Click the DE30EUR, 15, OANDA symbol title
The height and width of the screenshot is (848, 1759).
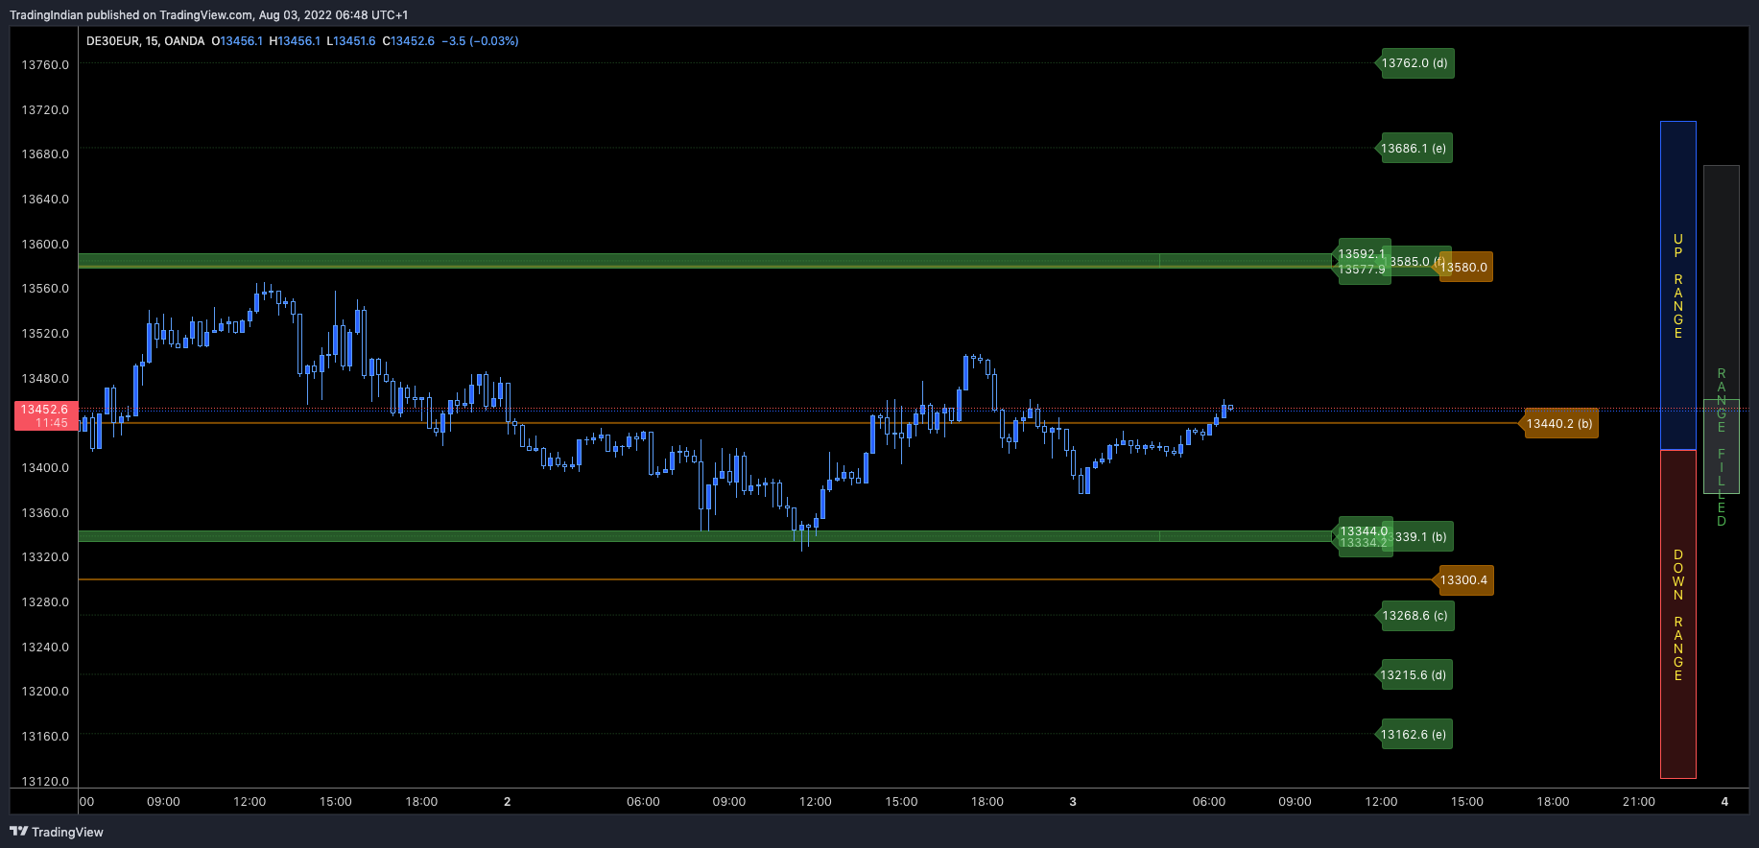click(145, 41)
